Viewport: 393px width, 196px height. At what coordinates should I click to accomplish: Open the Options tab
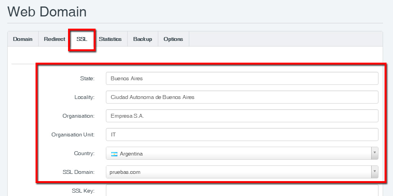[x=173, y=39]
